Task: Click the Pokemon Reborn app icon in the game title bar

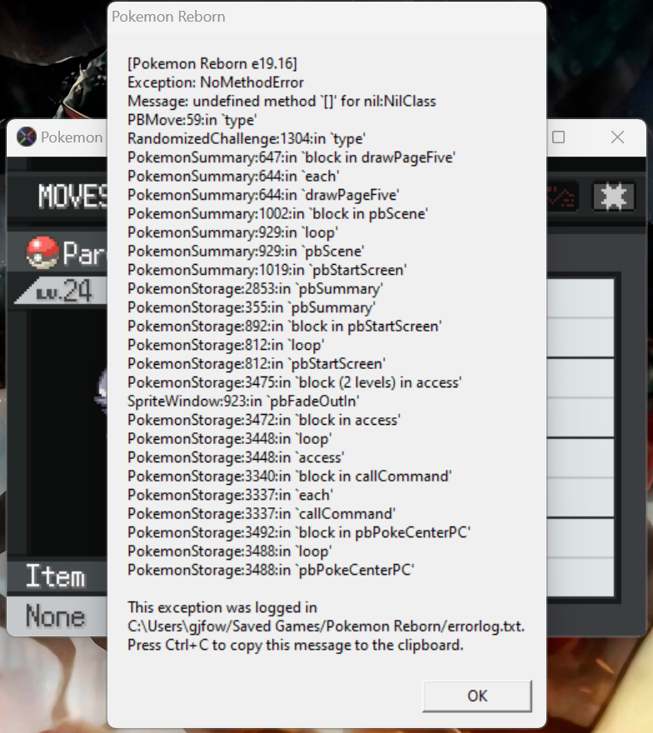Action: pyautogui.click(x=27, y=137)
